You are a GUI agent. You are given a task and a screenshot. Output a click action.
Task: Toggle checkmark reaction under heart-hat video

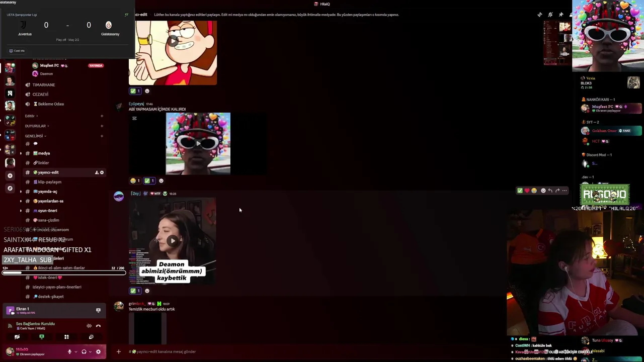(149, 180)
